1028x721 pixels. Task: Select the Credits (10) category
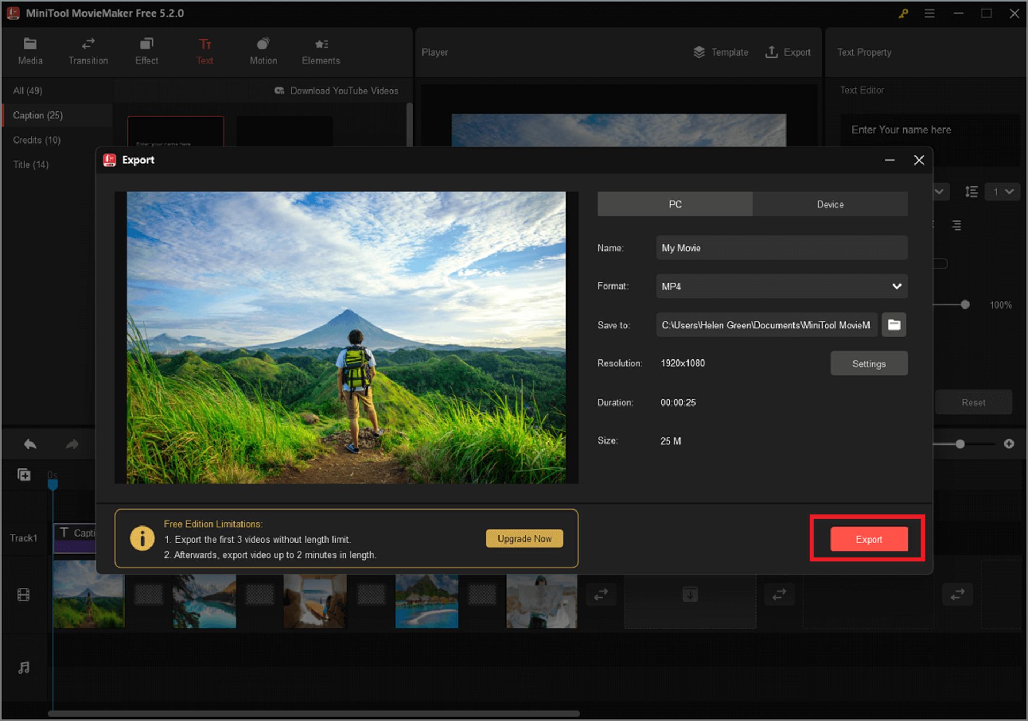[37, 140]
